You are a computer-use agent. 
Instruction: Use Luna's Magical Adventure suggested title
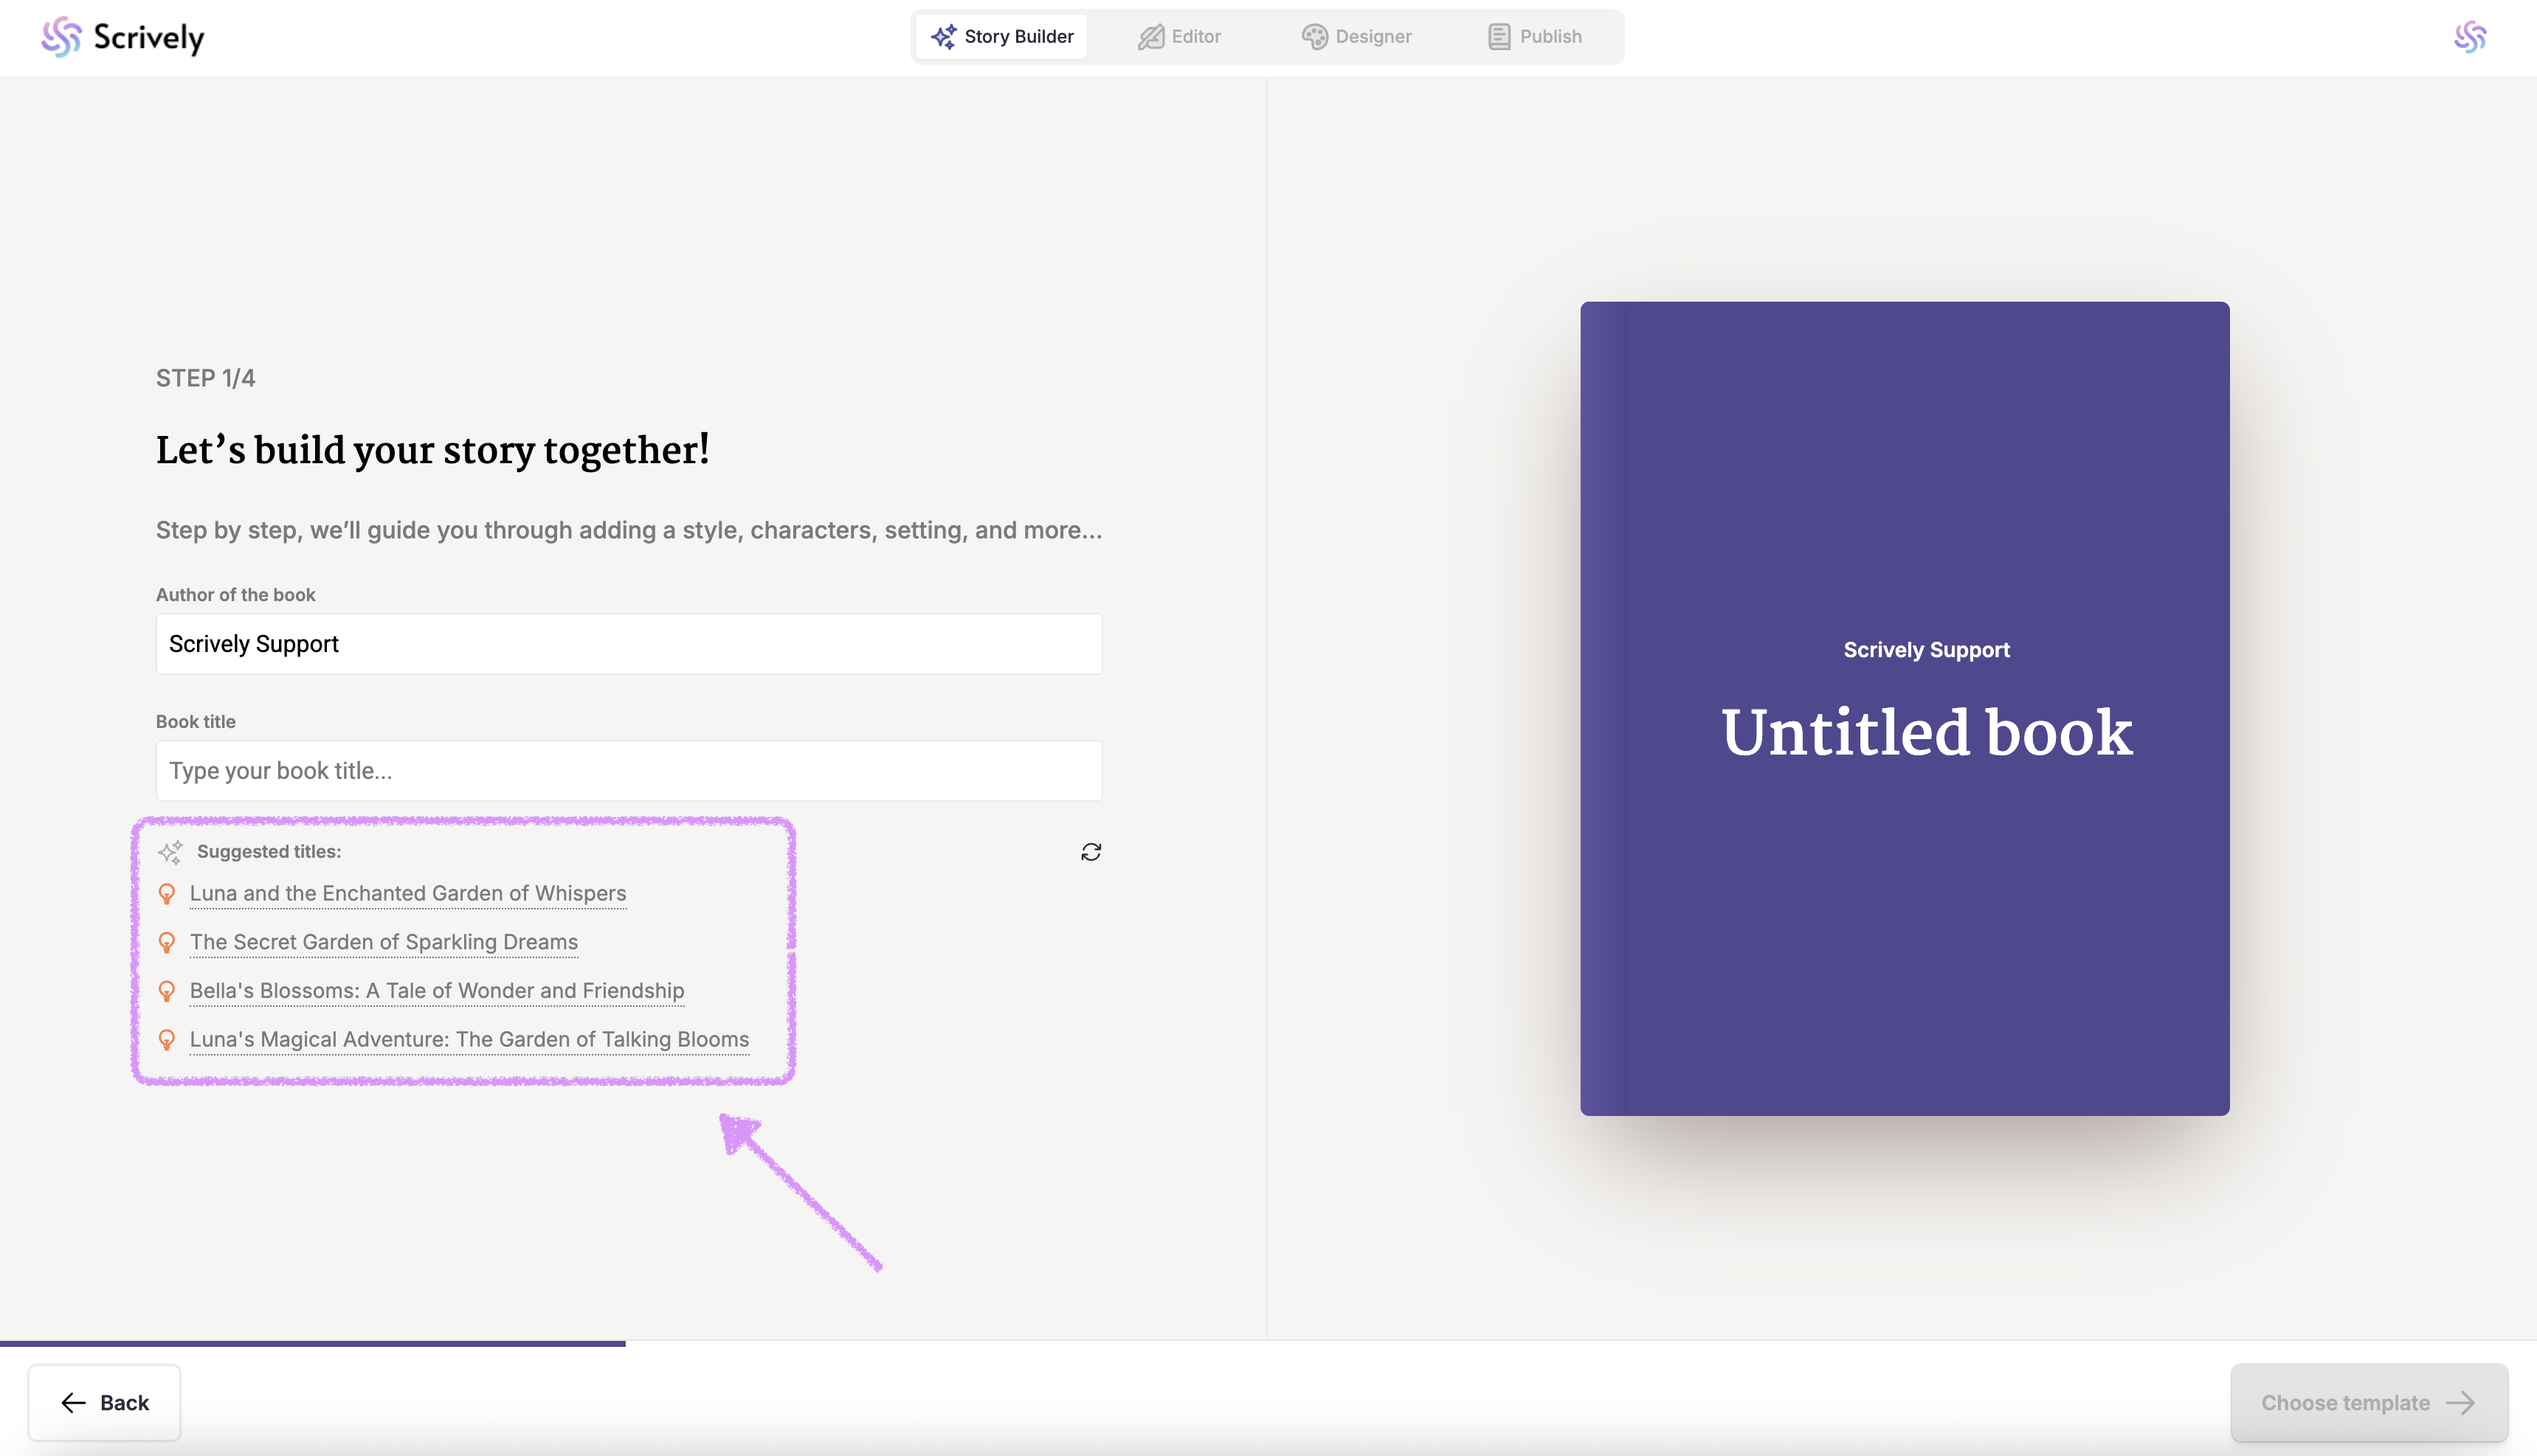[x=469, y=1040]
